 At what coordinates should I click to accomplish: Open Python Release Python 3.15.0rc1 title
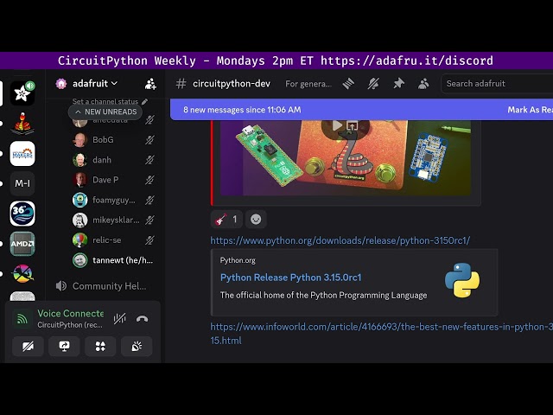290,278
